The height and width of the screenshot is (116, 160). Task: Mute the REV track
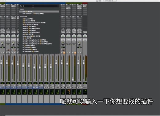(x=70, y=53)
